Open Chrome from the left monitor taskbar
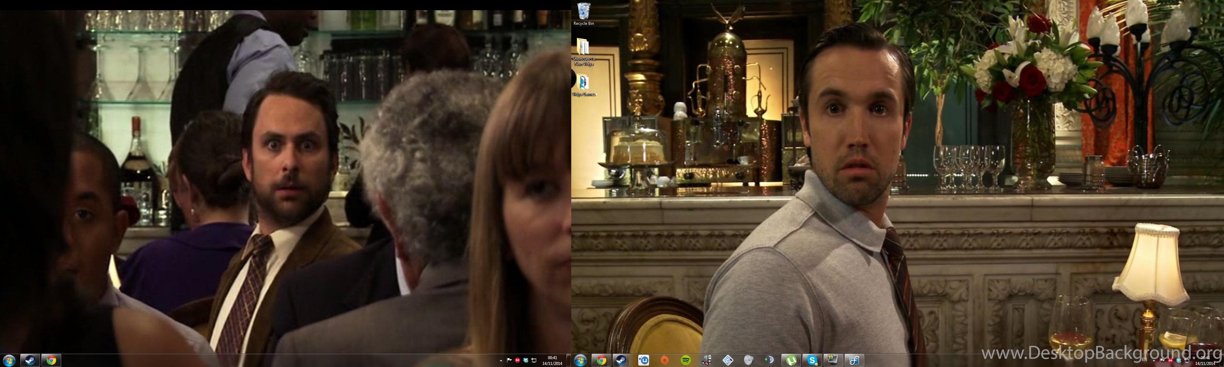This screenshot has height=367, width=1224. 51,360
